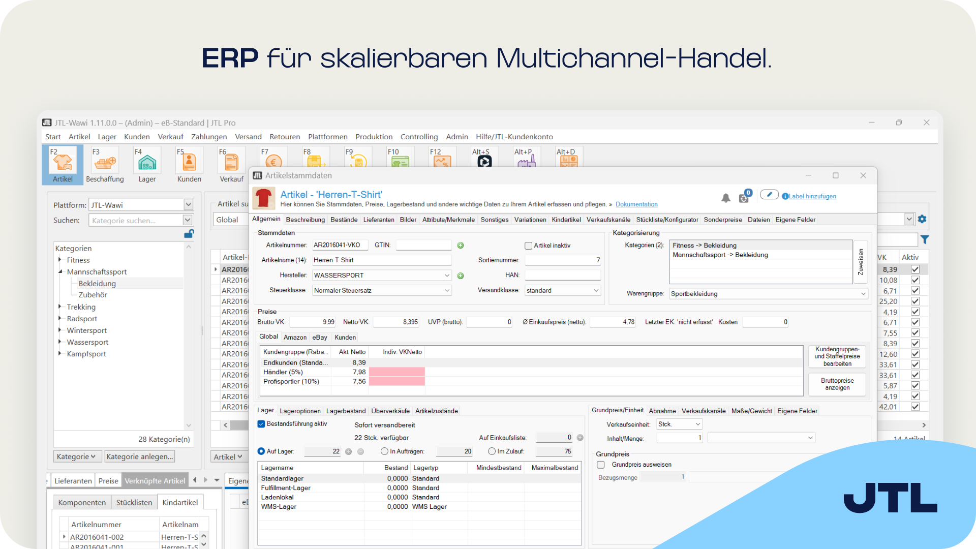Click the notification bell icon

725,198
